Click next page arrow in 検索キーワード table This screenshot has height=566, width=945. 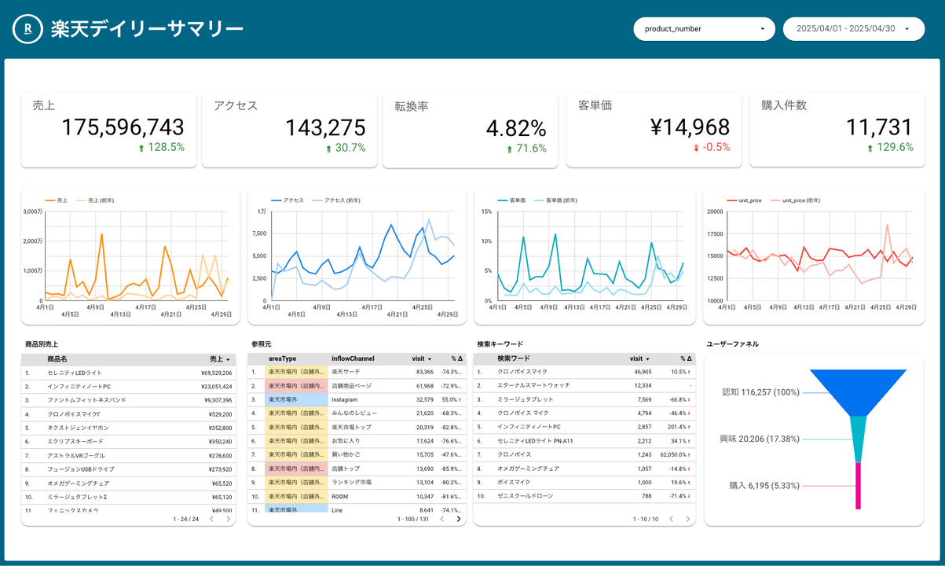click(x=688, y=519)
